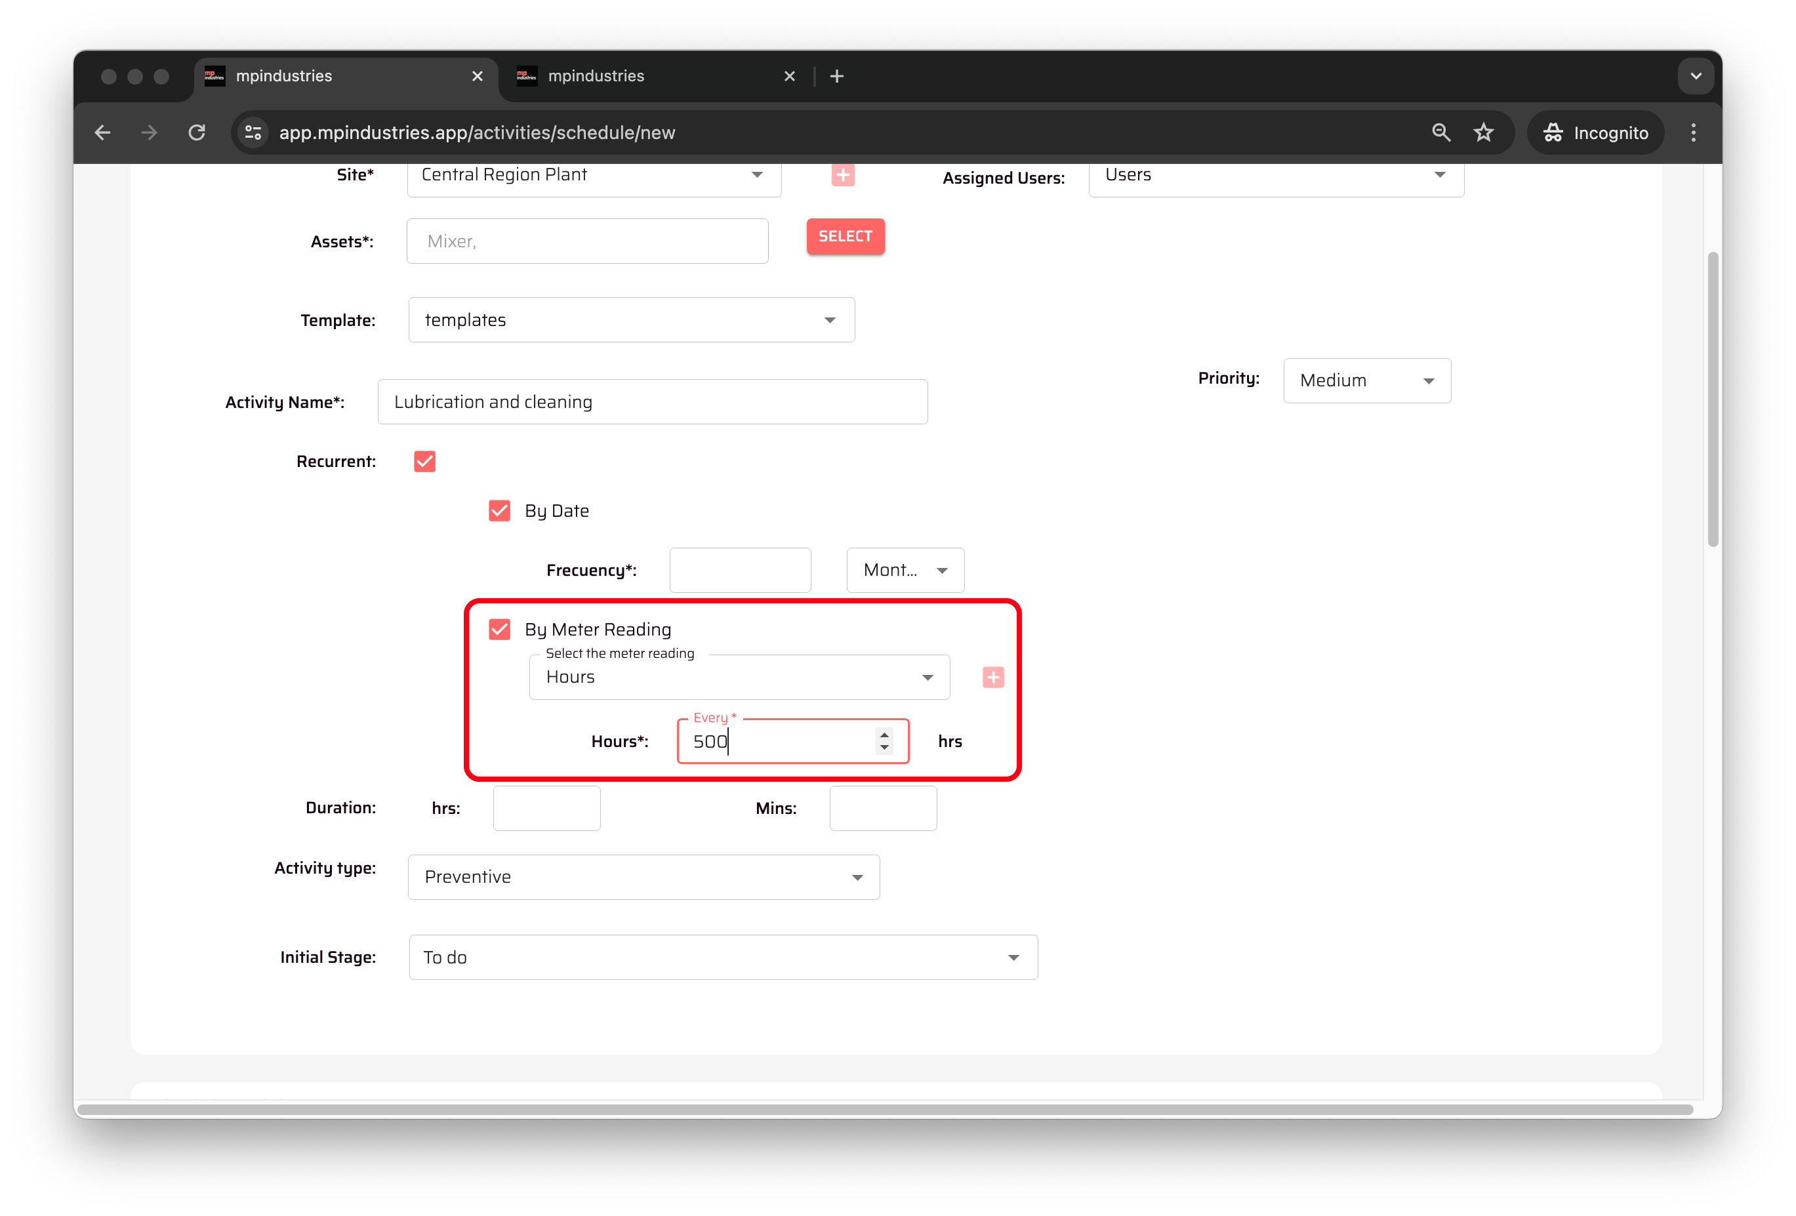The height and width of the screenshot is (1216, 1796).
Task: Toggle the By Date checkbox
Action: [x=499, y=511]
